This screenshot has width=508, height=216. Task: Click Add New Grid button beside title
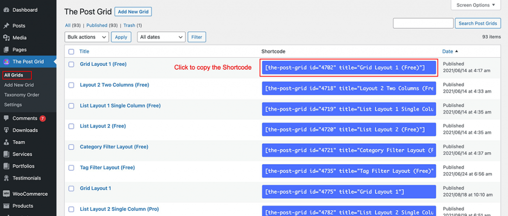133,12
